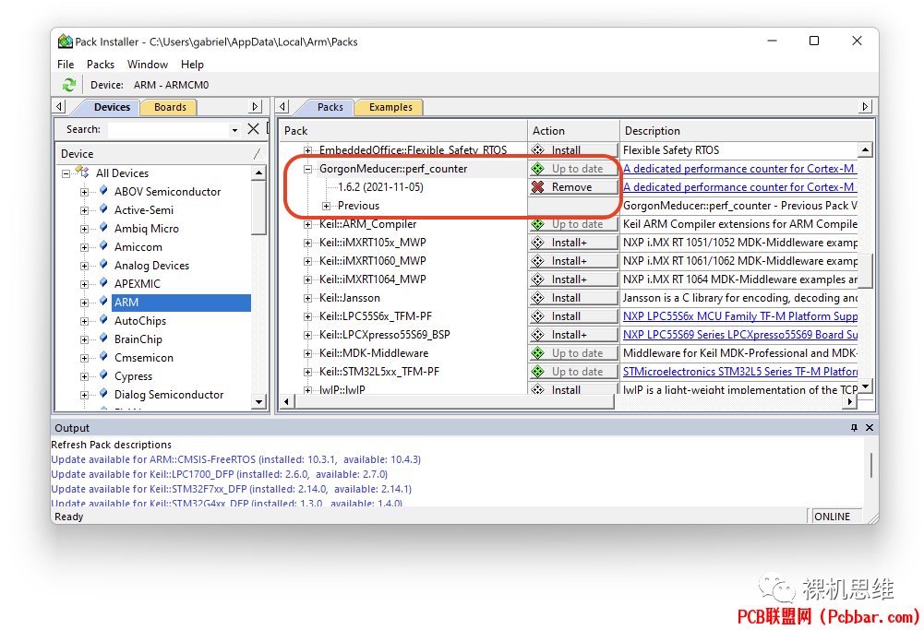Image resolution: width=924 pixels, height=630 pixels.
Task: Click the All Devices chip icon
Action: (x=82, y=172)
